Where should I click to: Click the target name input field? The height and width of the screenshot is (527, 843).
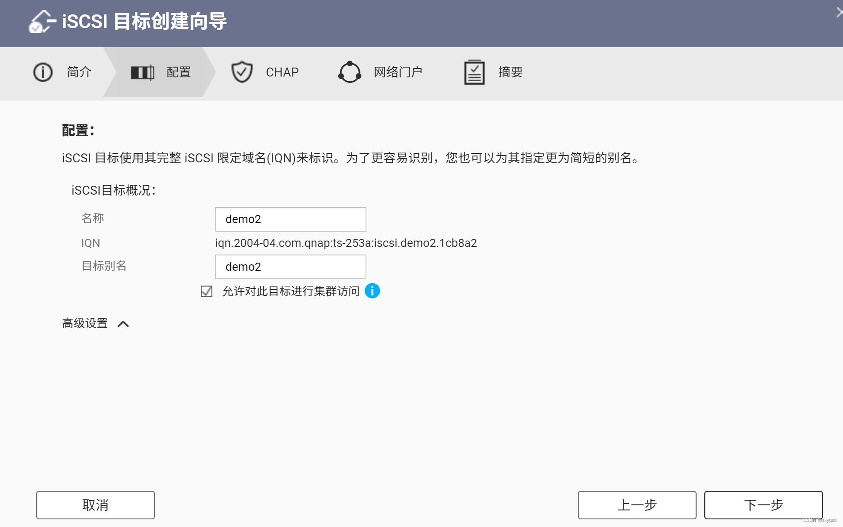(291, 219)
